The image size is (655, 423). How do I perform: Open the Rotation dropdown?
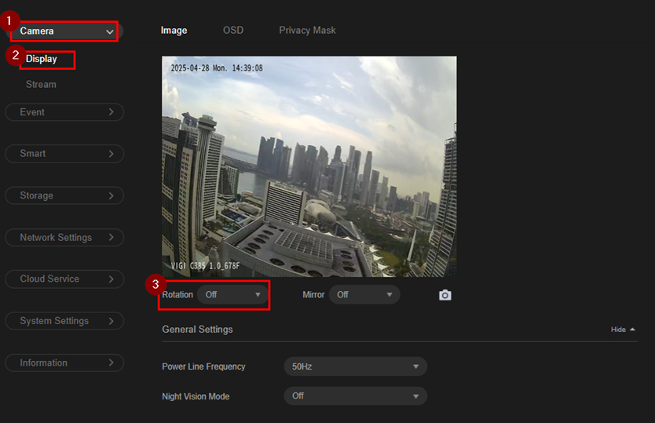232,295
